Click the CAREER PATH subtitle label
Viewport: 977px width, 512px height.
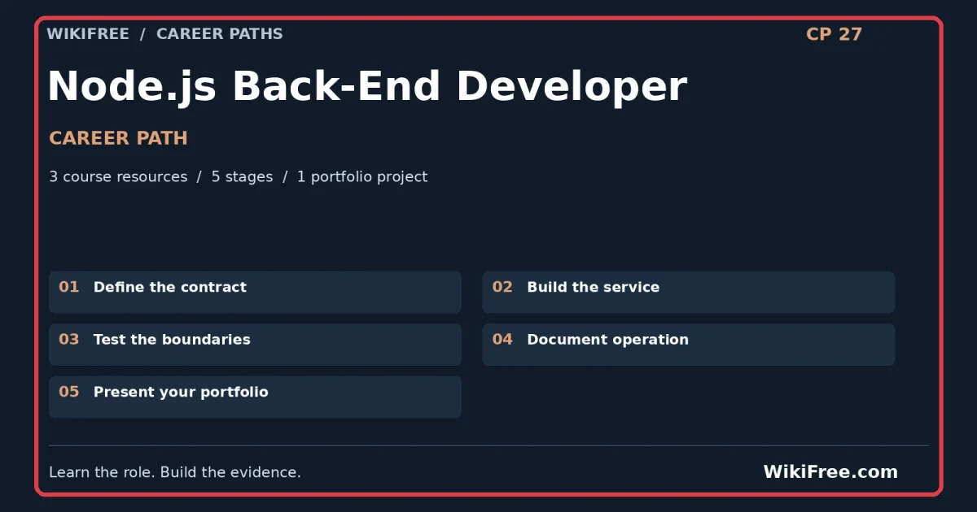click(x=118, y=138)
